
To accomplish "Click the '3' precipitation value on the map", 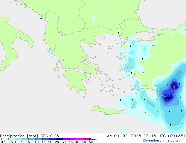I will (x=182, y=111).
